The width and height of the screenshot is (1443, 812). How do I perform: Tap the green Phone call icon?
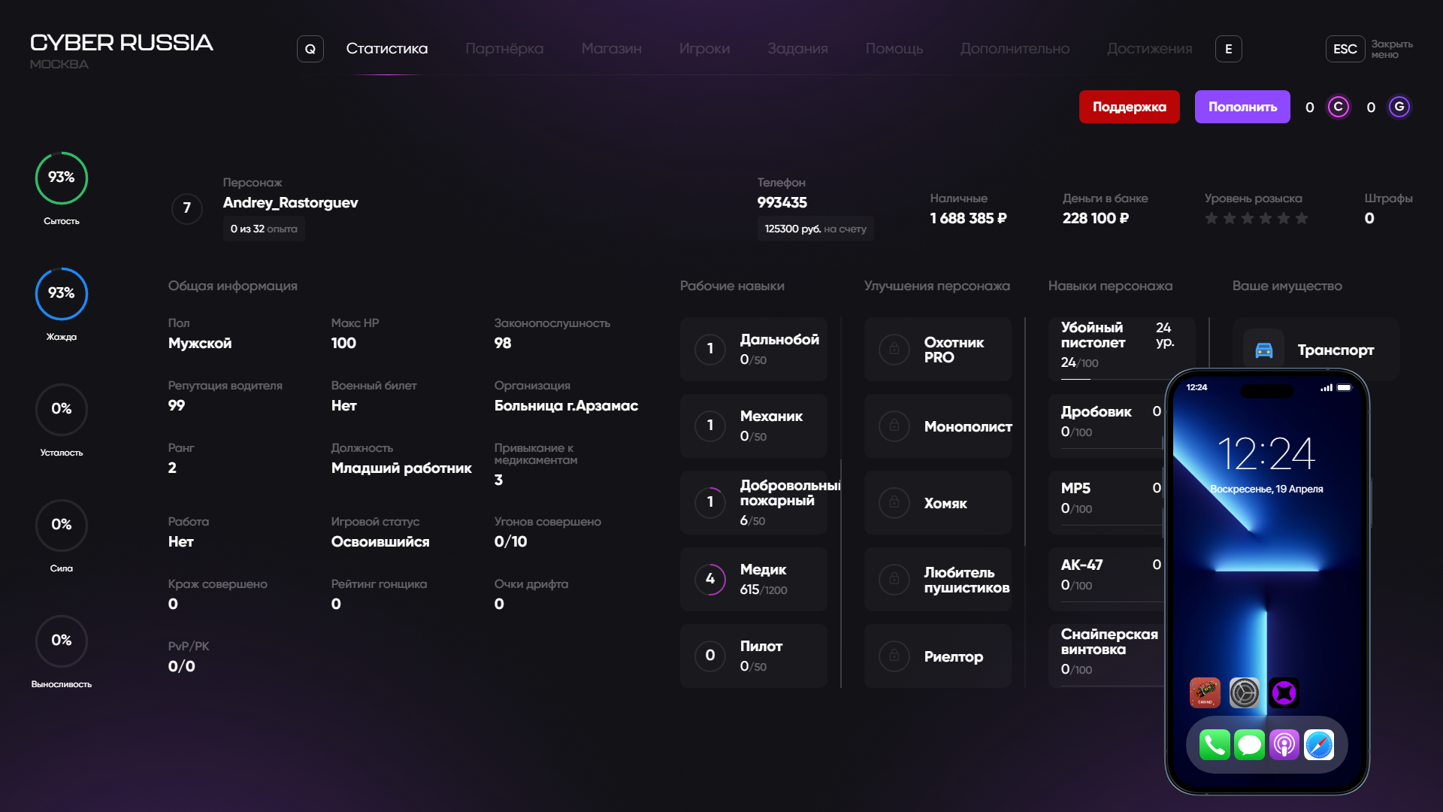pyautogui.click(x=1214, y=745)
